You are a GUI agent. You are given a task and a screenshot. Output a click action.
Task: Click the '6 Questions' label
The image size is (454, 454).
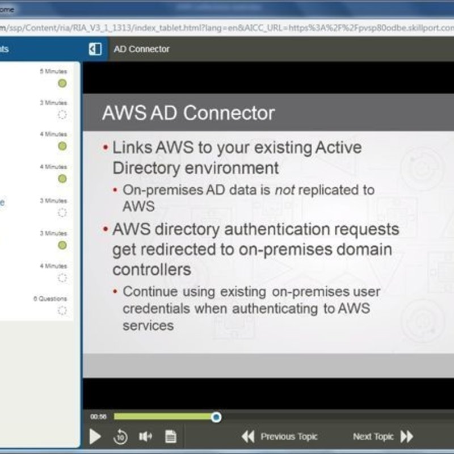(50, 299)
